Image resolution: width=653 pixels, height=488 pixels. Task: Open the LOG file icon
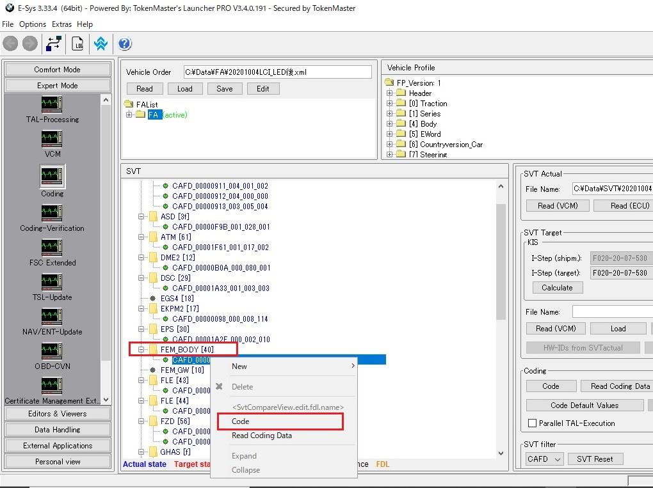[x=77, y=43]
